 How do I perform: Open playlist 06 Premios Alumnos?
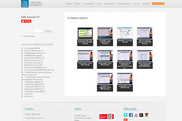coord(33,60)
